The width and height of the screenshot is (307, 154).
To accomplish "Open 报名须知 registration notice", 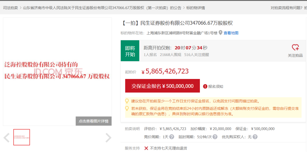I will [216, 86].
